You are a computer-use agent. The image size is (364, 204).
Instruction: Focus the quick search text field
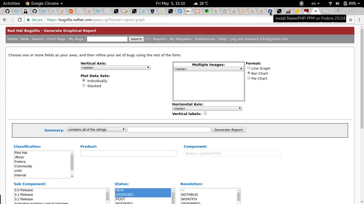107,39
